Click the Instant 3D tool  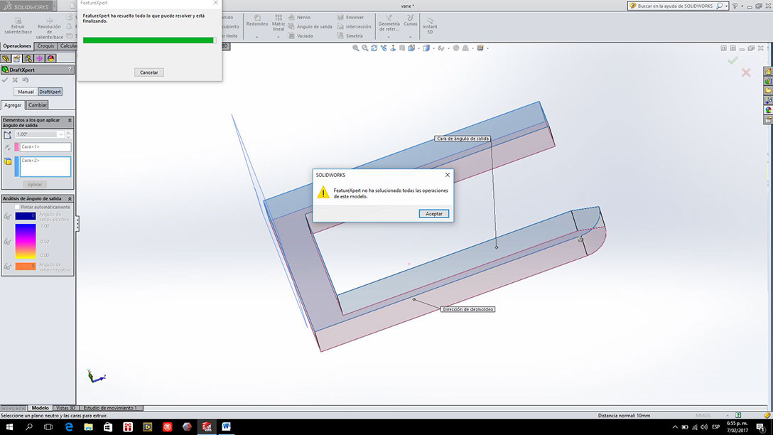(430, 25)
